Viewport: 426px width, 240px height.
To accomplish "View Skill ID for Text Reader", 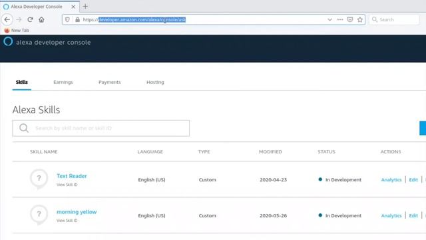I will coord(67,185).
